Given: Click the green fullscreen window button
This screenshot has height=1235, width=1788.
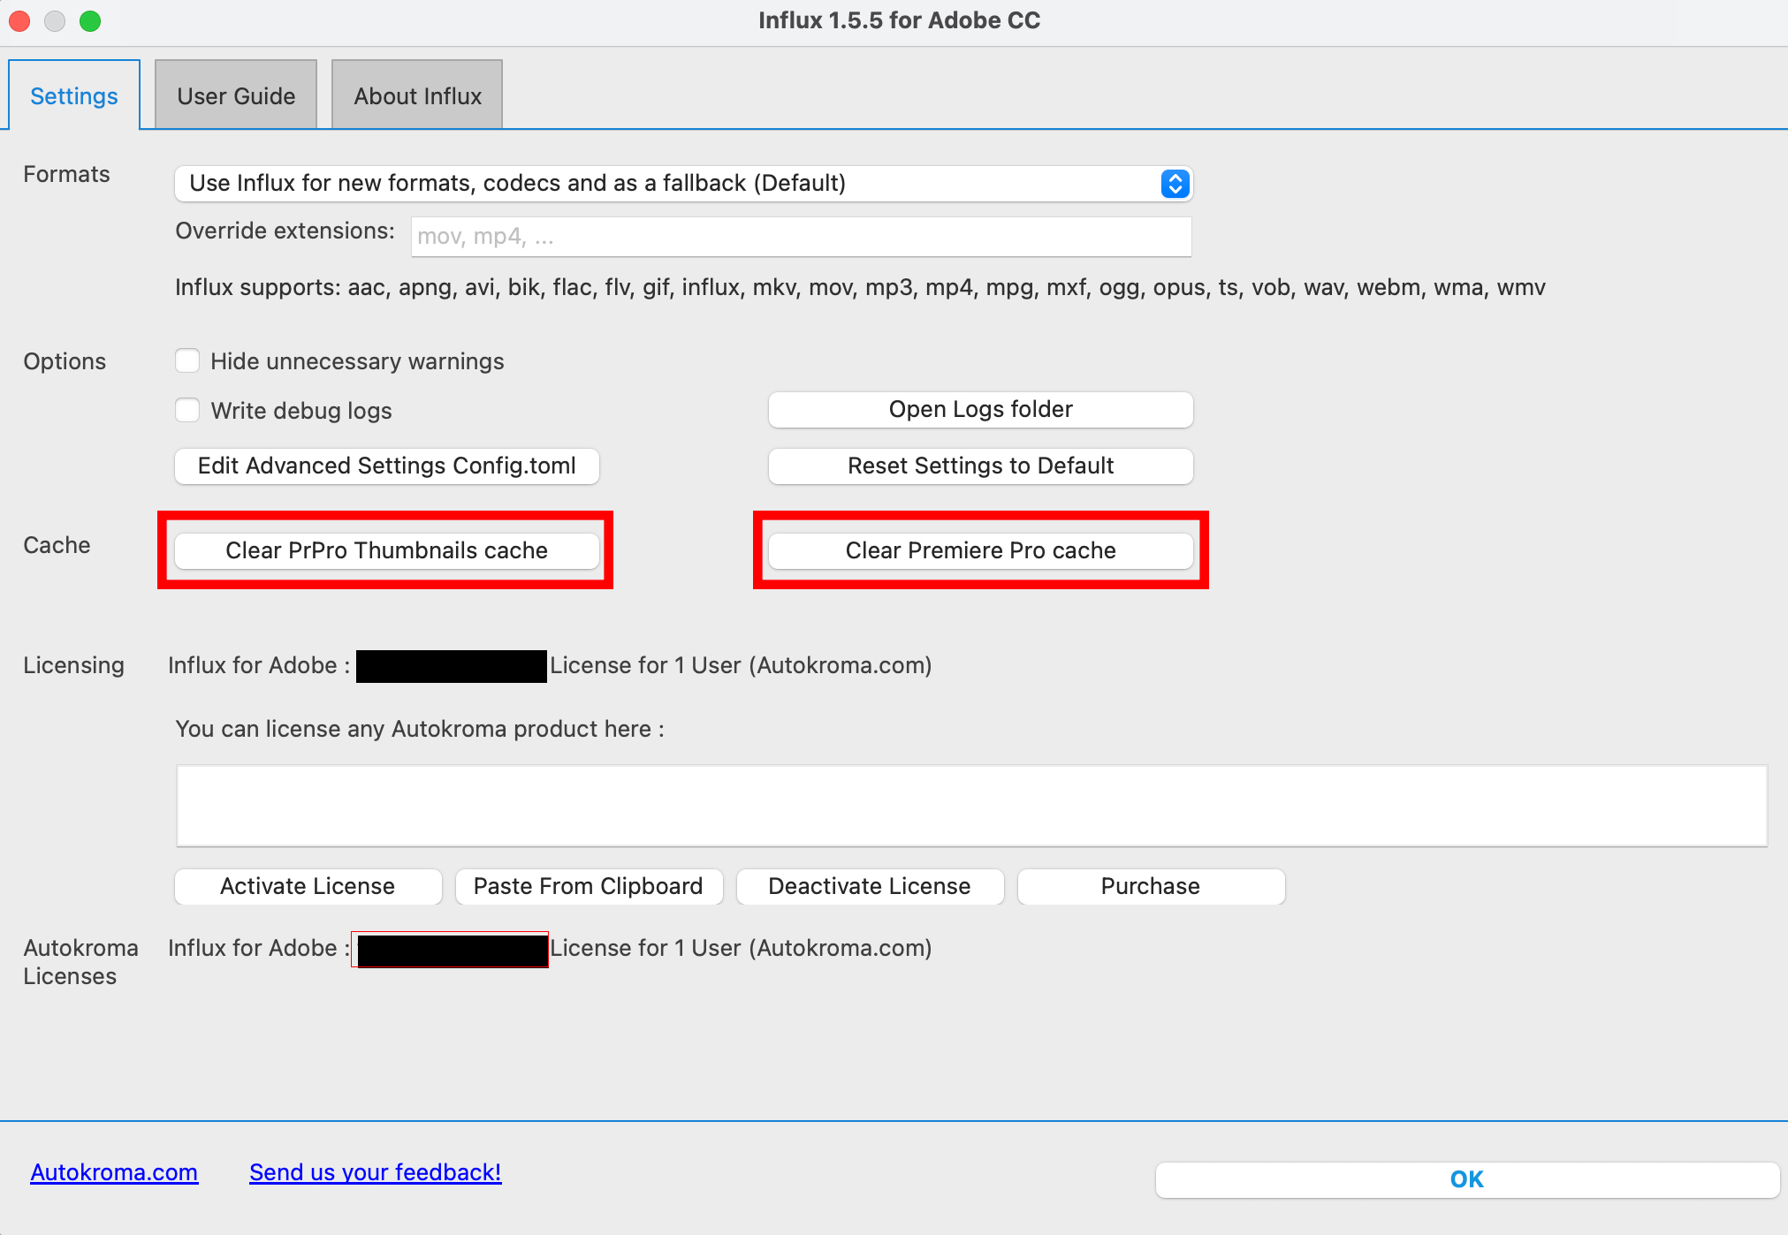Looking at the screenshot, I should click(90, 20).
